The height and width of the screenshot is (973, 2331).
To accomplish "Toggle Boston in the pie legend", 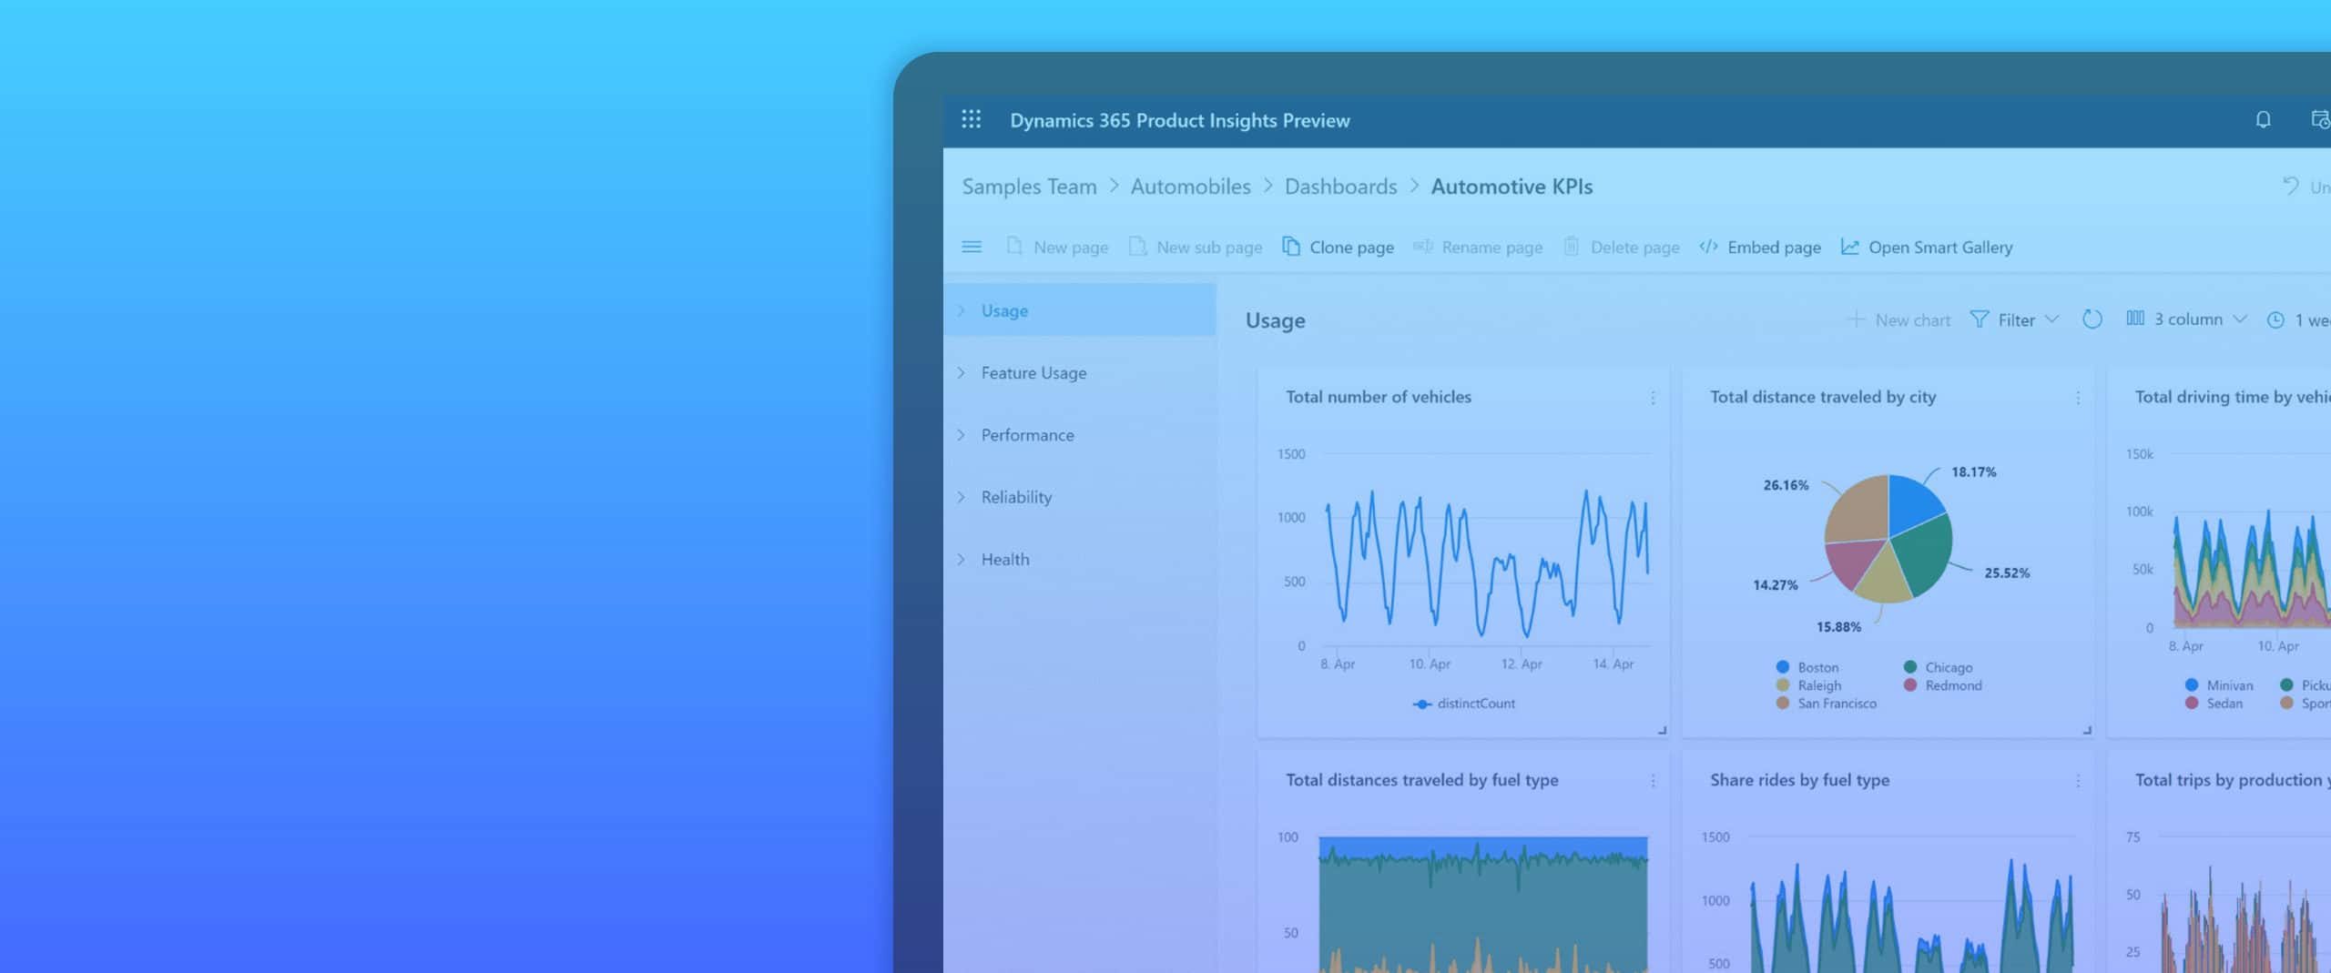I will [x=1807, y=667].
